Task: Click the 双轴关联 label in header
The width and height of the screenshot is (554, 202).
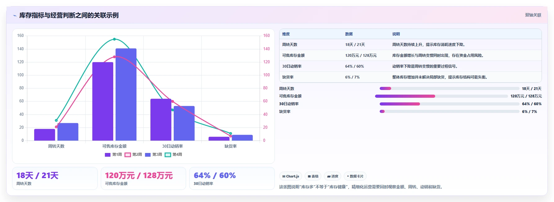Action: pyautogui.click(x=533, y=15)
